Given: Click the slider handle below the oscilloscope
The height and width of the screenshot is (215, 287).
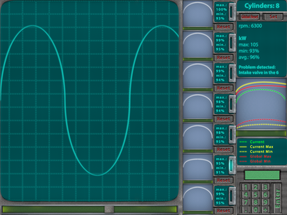Looking at the screenshot, I should [x=109, y=209].
